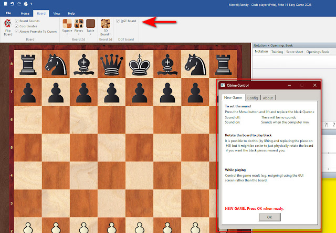Toggle the Board Sounds checkbox

[x=16, y=21]
